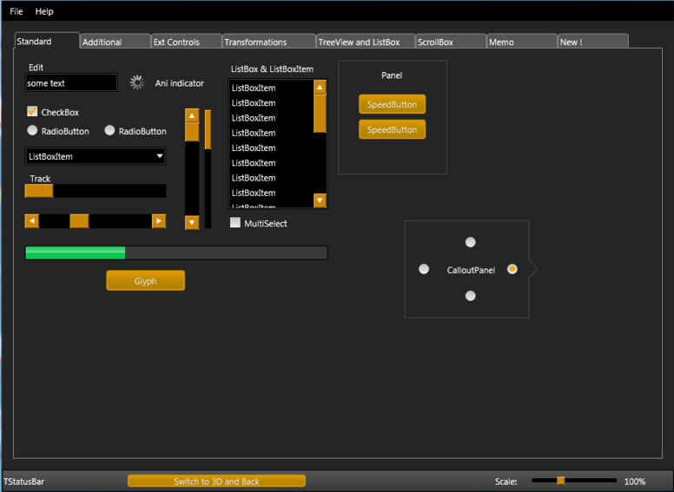
Task: Click the Glyph button
Action: pos(146,281)
